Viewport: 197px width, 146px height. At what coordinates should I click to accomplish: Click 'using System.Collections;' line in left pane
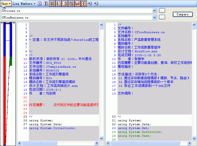click(52, 128)
